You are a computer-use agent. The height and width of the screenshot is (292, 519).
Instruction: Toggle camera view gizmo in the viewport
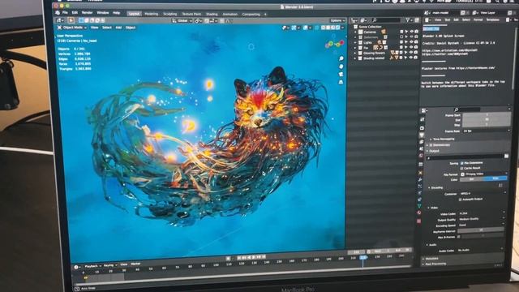(341, 74)
